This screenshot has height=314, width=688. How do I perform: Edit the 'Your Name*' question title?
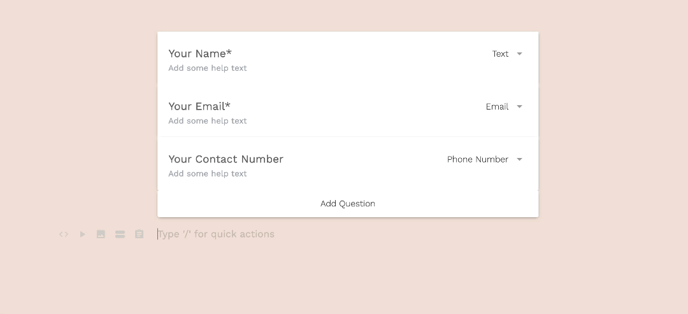(200, 54)
